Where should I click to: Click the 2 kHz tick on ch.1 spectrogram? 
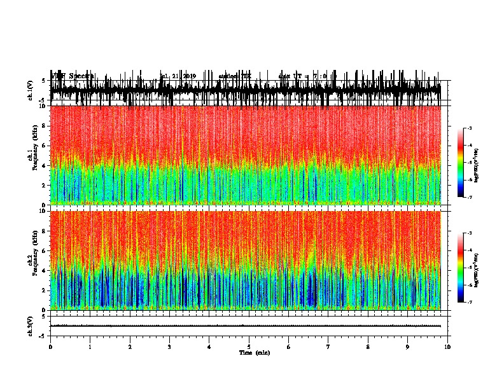tap(44, 185)
